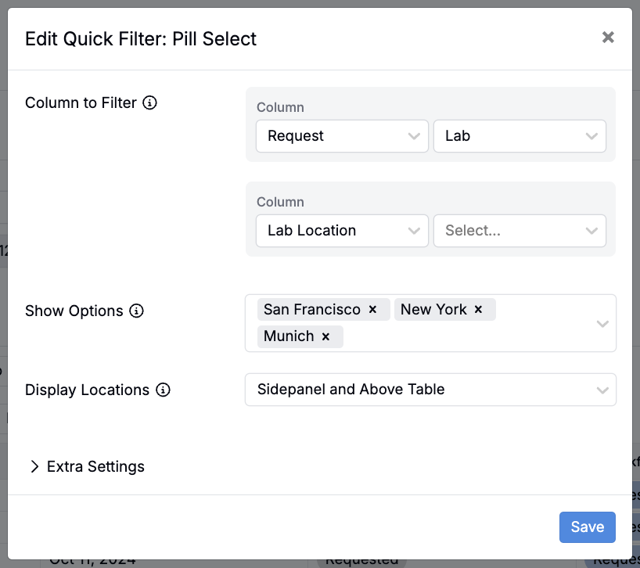Screen dimensions: 640x568
Task: Click empty area in Show Options field
Action: pos(469,336)
